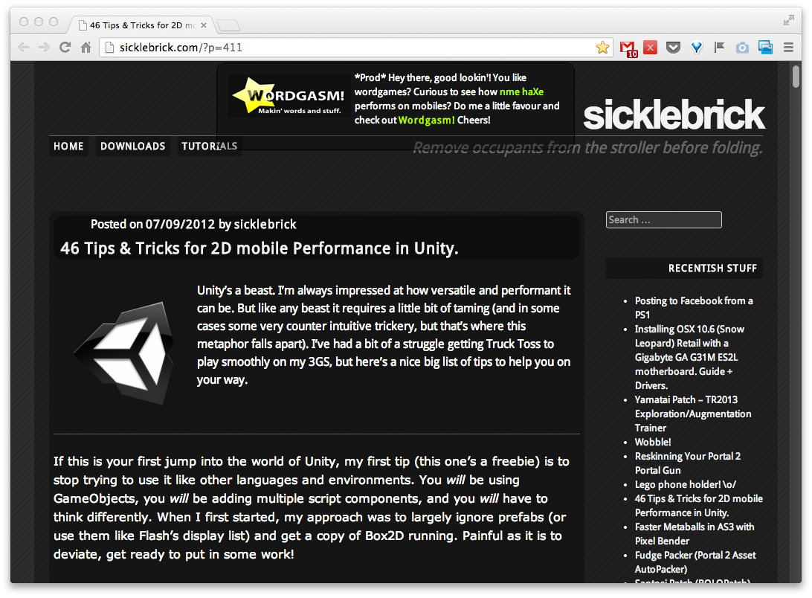The image size is (812, 598).
Task: Open the HOME menu item
Action: pos(69,146)
